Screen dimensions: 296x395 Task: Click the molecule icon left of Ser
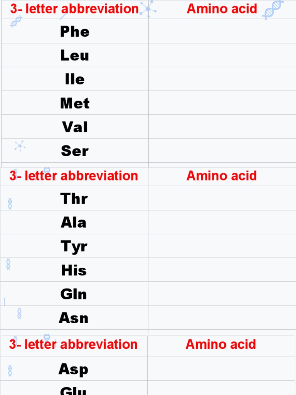click(20, 146)
